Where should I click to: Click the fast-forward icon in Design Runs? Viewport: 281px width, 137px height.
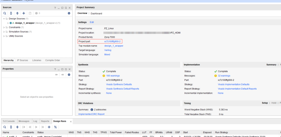[x=42, y=127]
